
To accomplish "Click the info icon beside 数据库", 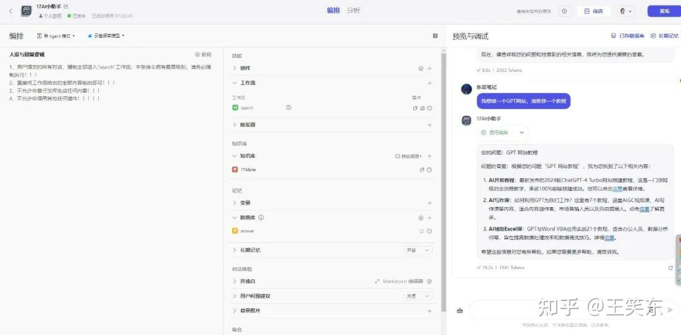I will (261, 217).
